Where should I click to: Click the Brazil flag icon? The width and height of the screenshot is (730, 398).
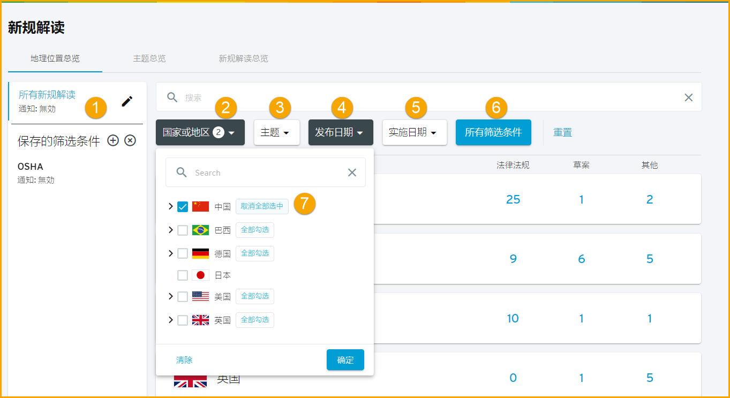[200, 230]
